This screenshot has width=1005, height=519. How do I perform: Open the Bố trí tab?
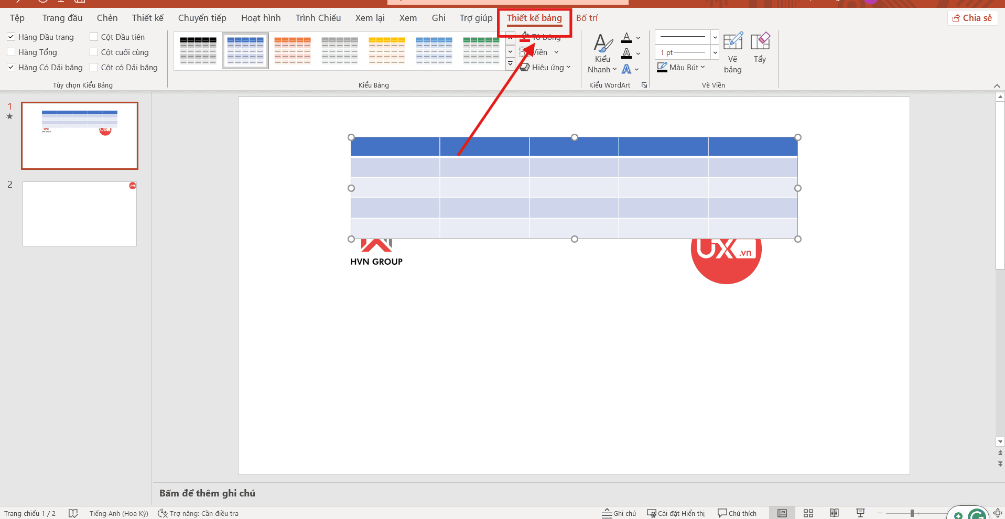pyautogui.click(x=587, y=18)
